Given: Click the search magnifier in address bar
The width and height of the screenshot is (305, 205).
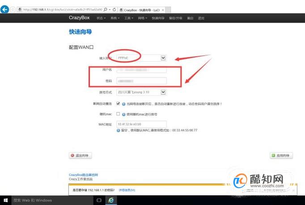Looking at the screenshot, I should [x=105, y=9].
